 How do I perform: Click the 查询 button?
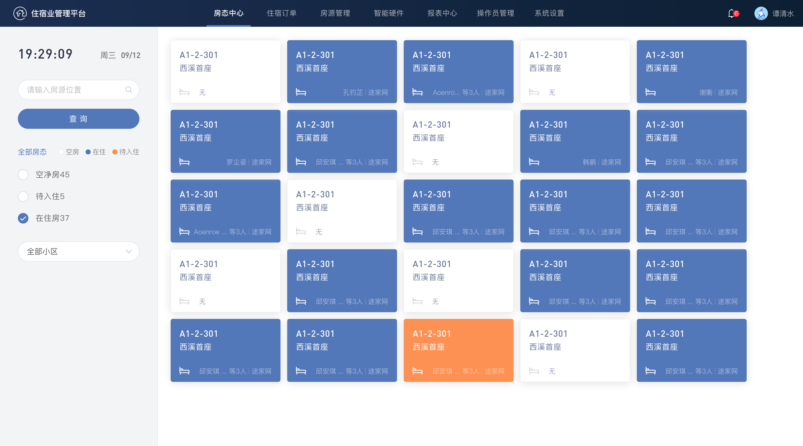click(x=78, y=119)
